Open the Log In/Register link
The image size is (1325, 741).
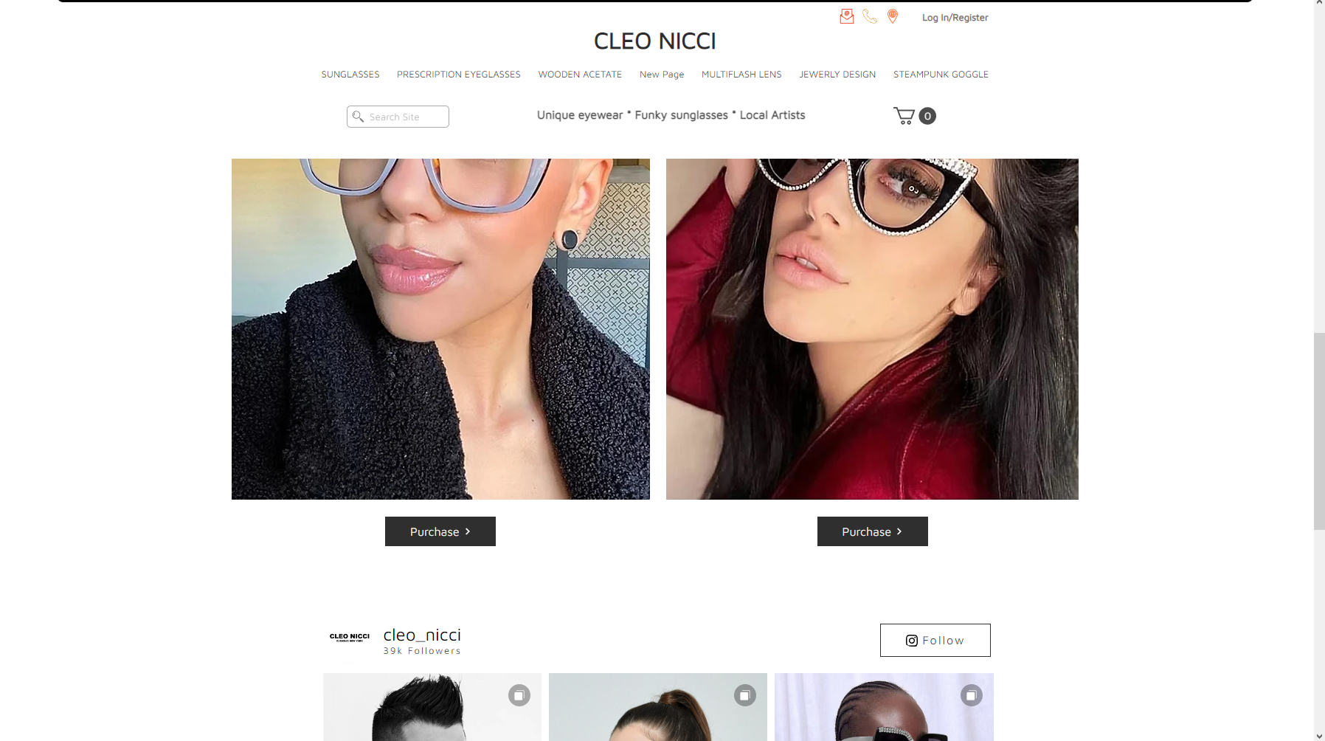tap(955, 18)
